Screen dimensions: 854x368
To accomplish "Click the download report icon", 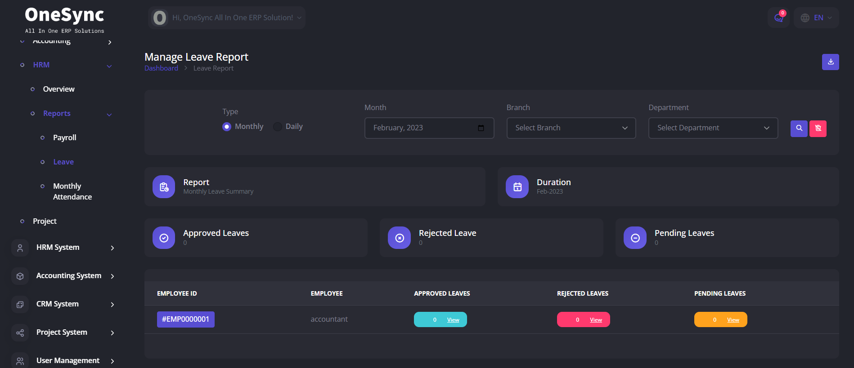I will (830, 62).
